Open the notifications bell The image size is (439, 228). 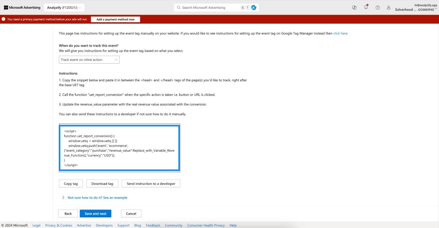[x=366, y=7]
